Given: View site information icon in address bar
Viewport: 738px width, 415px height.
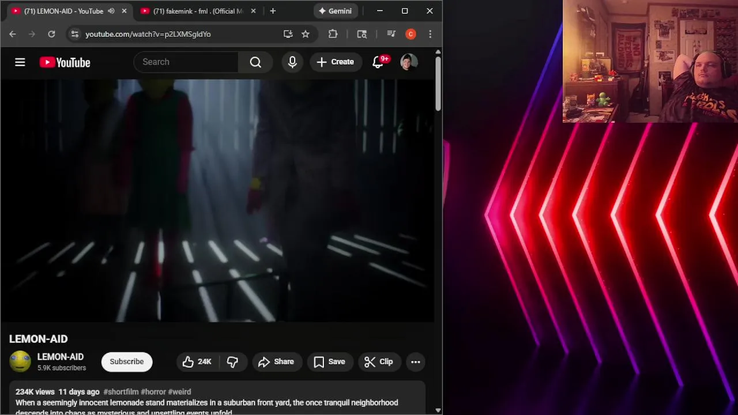Looking at the screenshot, I should point(74,34).
